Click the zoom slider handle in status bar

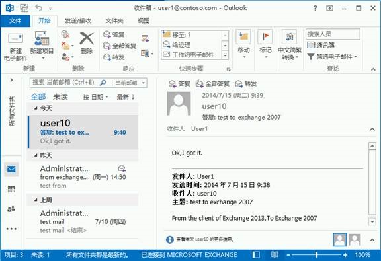tap(316, 255)
